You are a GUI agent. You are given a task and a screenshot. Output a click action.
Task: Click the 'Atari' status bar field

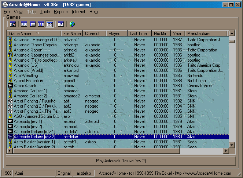(x=34, y=173)
